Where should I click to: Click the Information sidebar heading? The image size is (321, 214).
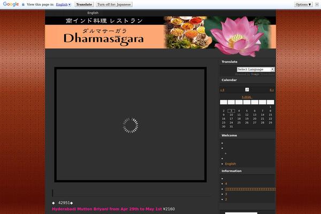[x=231, y=171]
